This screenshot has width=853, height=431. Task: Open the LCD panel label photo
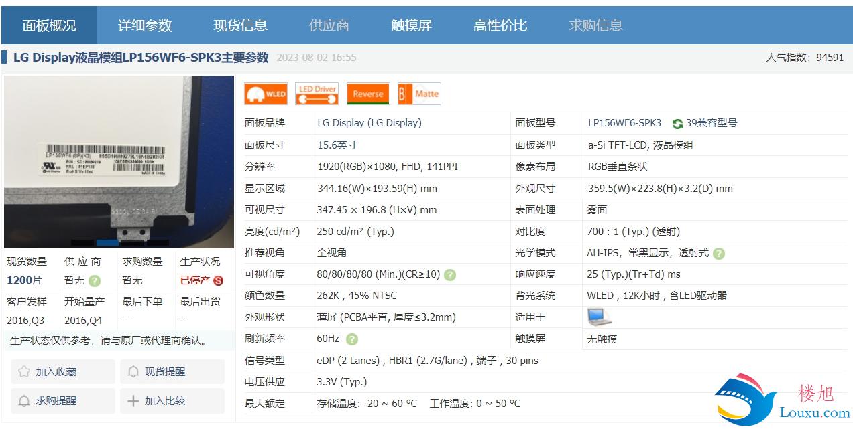[x=119, y=162]
